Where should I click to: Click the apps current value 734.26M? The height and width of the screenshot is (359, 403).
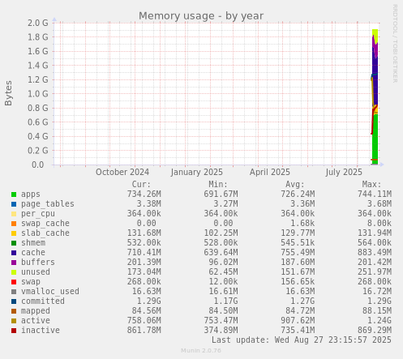coord(144,194)
